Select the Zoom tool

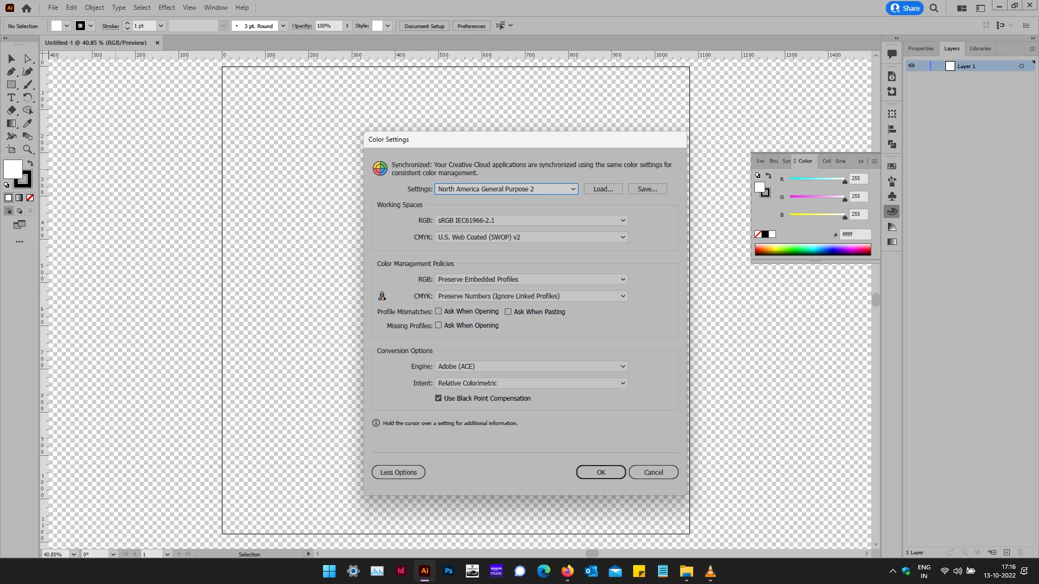28,149
